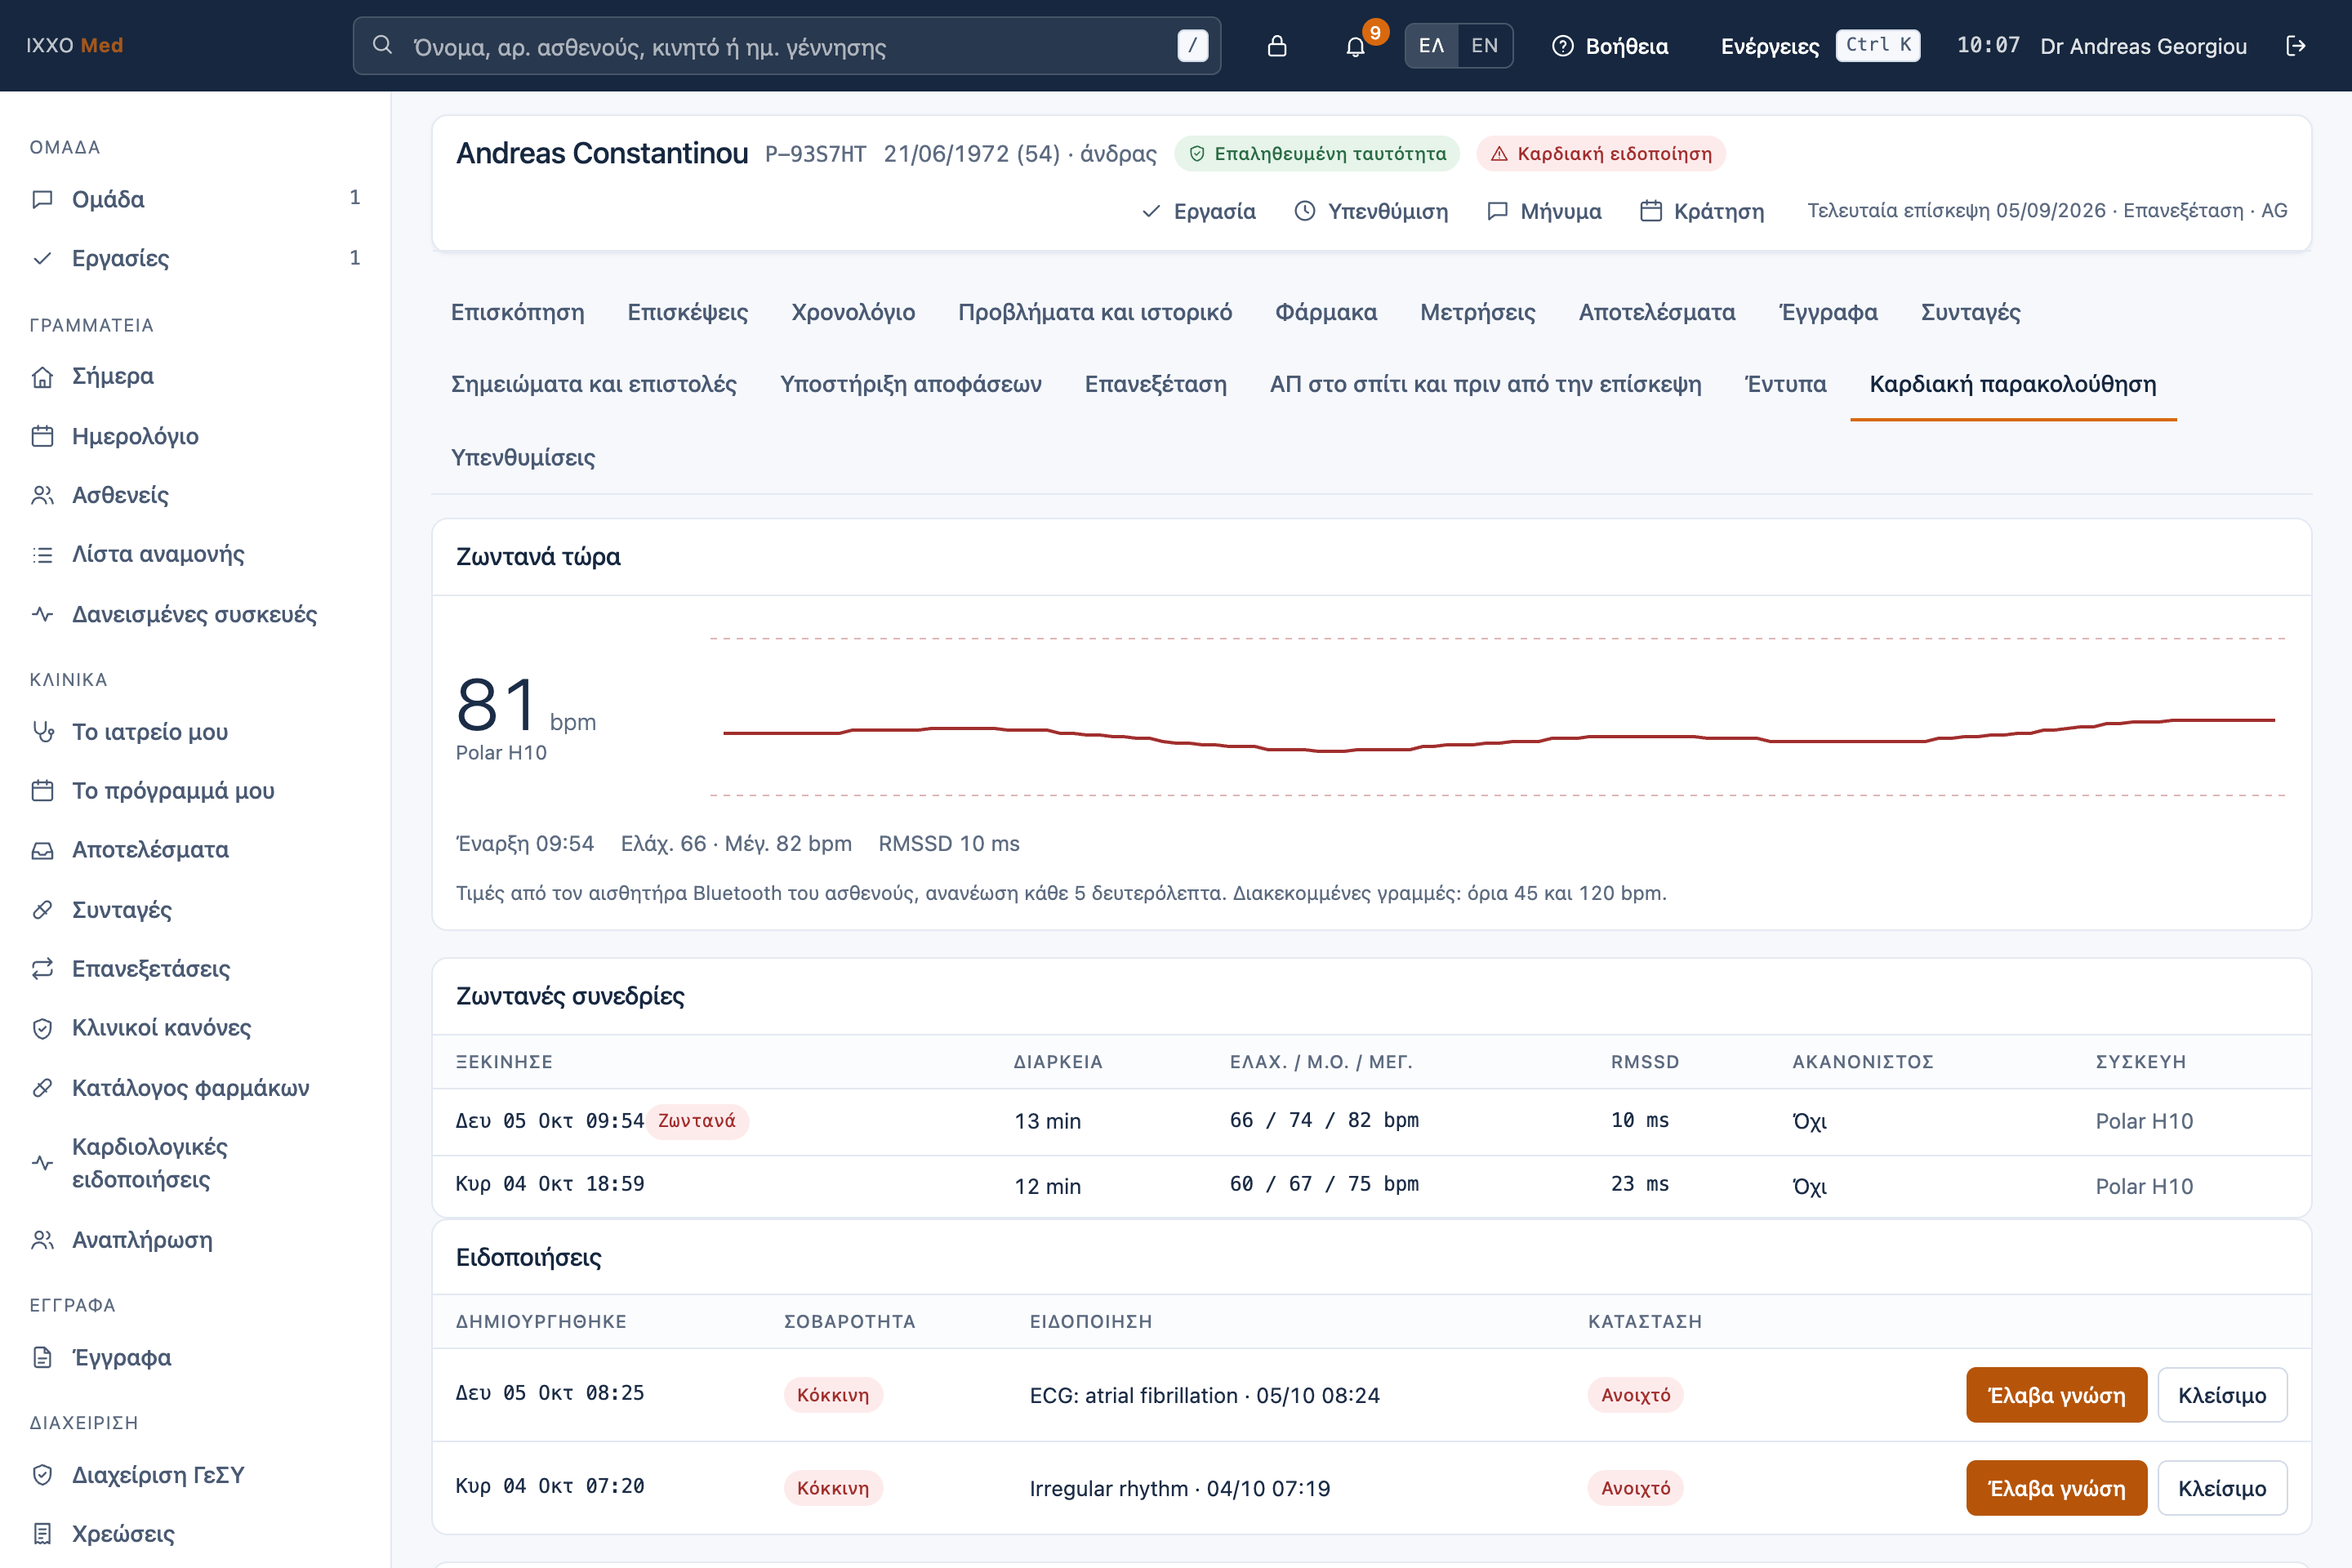Open Το ιατρείο μου
The image size is (2352, 1568).
coord(195,732)
